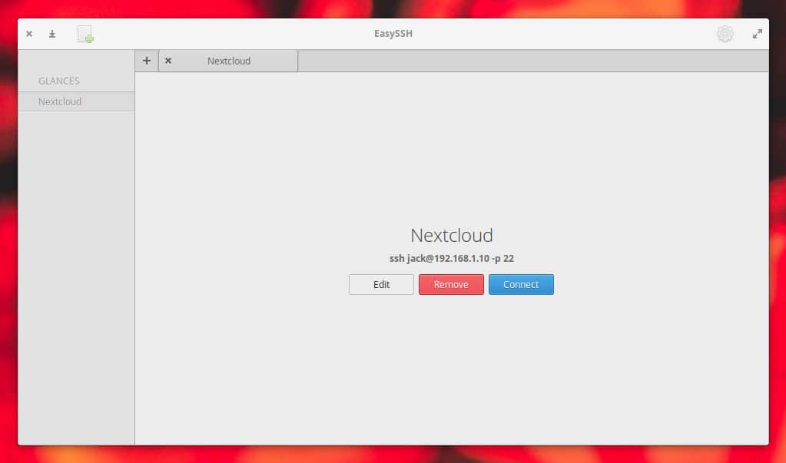
Task: Open the settings gear in header bar
Action: (725, 35)
